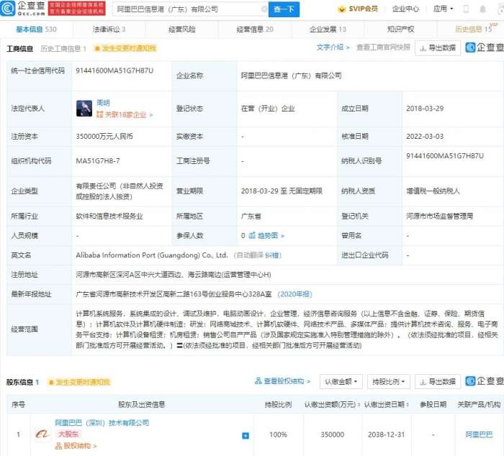The width and height of the screenshot is (504, 456).
Task: Switch to the 知识产权 tab
Action: pyautogui.click(x=400, y=29)
